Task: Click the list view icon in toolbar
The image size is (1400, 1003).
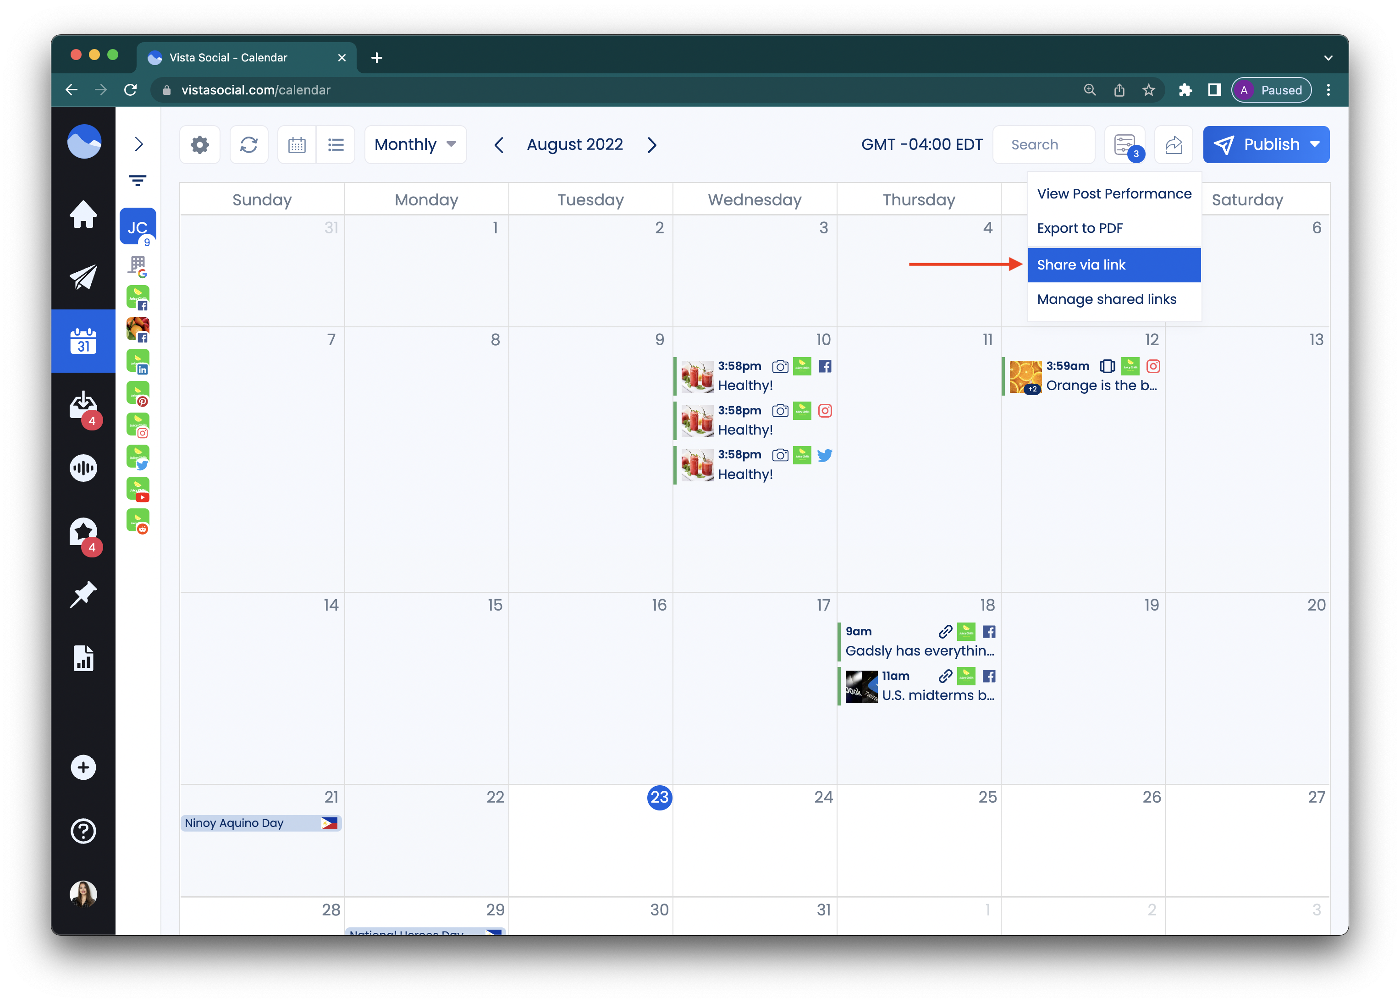Action: pos(336,144)
